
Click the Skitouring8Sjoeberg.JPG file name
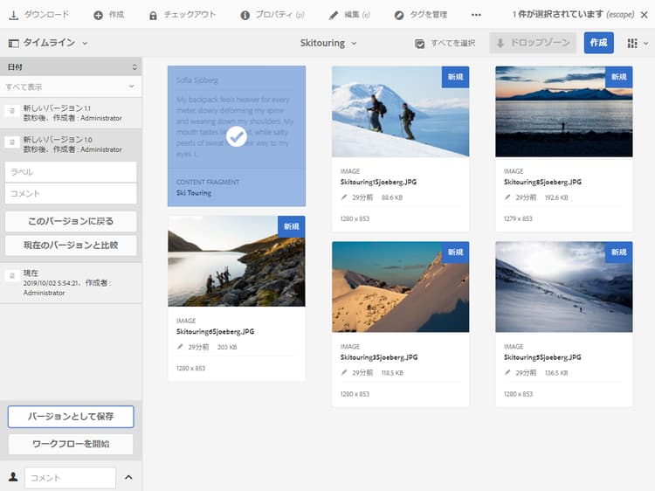click(542, 182)
